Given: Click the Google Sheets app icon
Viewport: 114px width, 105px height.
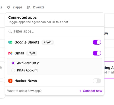Looking at the screenshot, I should [10, 42].
